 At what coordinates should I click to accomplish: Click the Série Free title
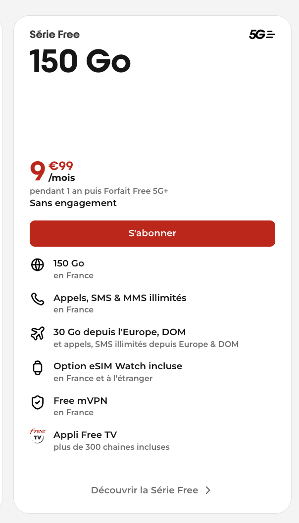[x=54, y=34]
